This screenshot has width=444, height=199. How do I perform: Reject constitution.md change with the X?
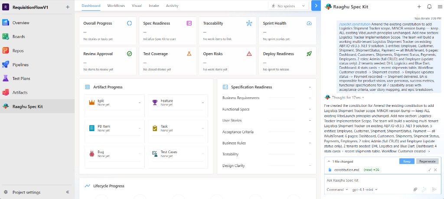[x=435, y=170]
